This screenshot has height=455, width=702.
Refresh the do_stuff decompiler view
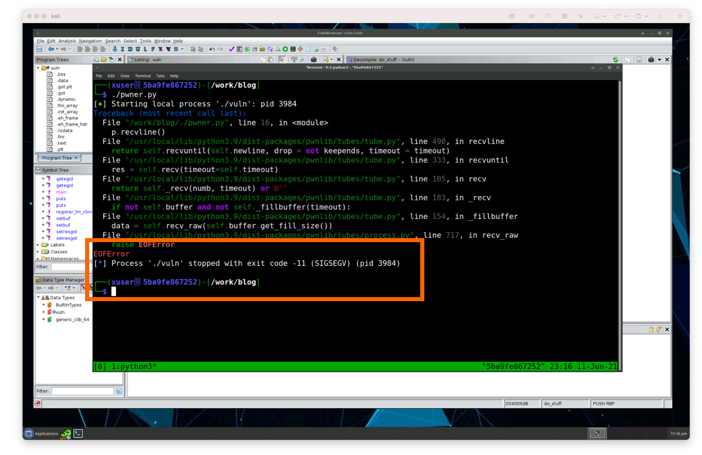616,59
